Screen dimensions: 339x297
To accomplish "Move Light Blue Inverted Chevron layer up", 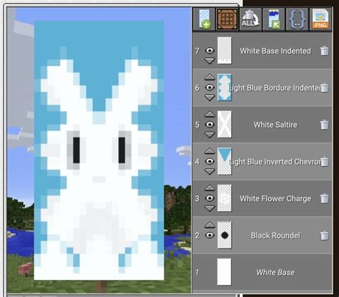I will tap(210, 151).
